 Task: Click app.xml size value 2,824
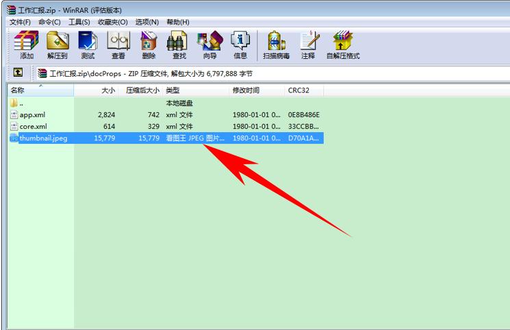point(106,115)
